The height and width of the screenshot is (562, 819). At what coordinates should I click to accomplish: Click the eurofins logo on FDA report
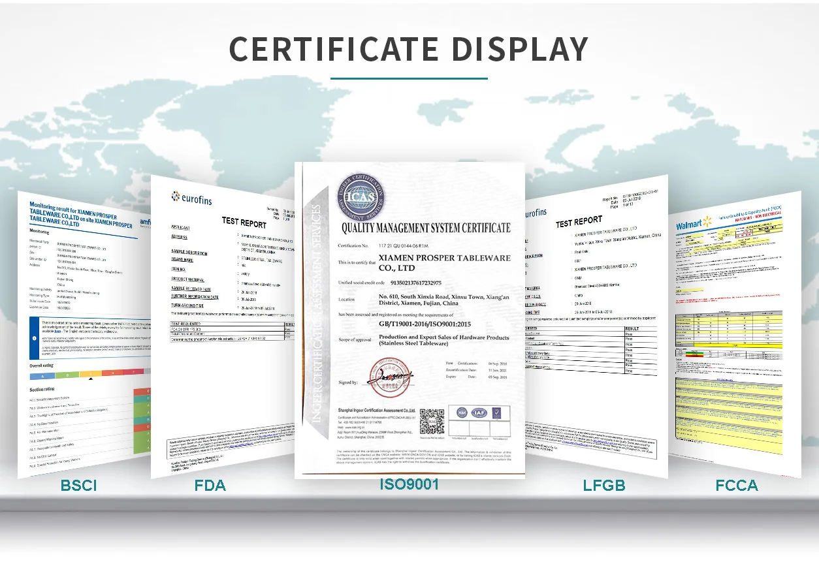[x=191, y=198]
